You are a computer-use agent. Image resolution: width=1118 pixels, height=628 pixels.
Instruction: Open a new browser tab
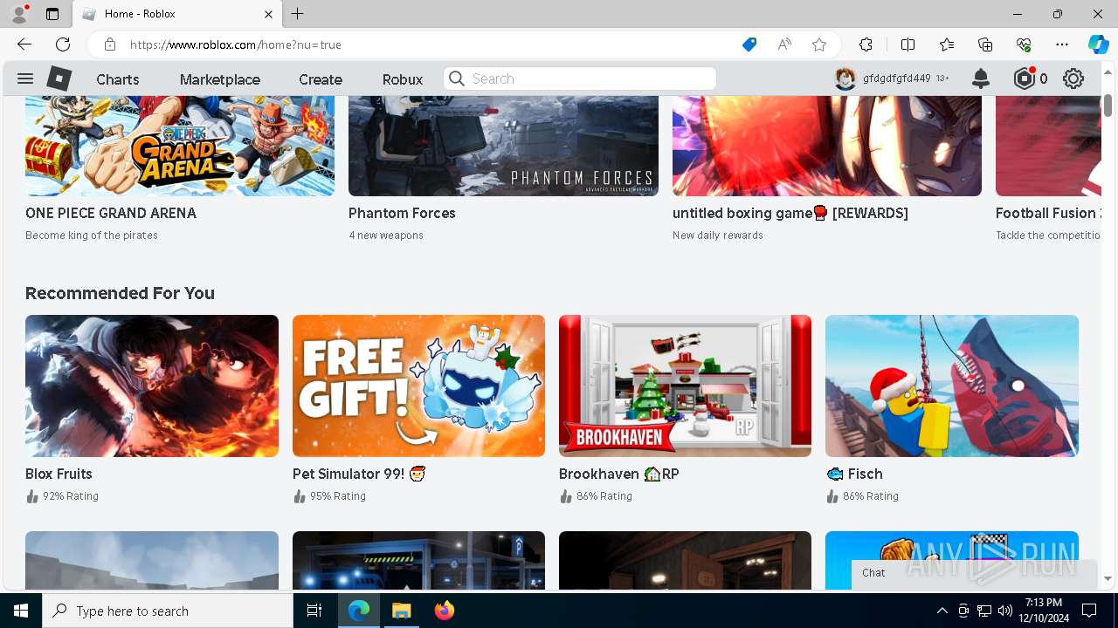point(298,14)
